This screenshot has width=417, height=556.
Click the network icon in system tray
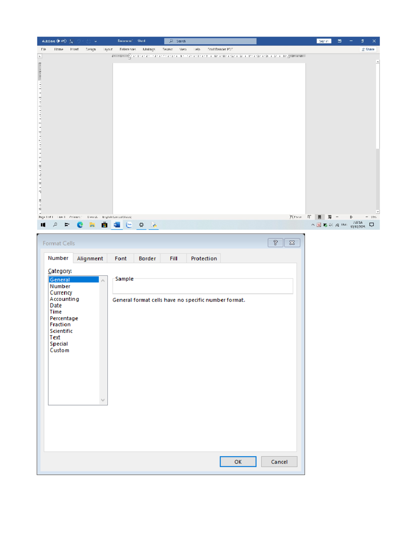pyautogui.click(x=337, y=225)
